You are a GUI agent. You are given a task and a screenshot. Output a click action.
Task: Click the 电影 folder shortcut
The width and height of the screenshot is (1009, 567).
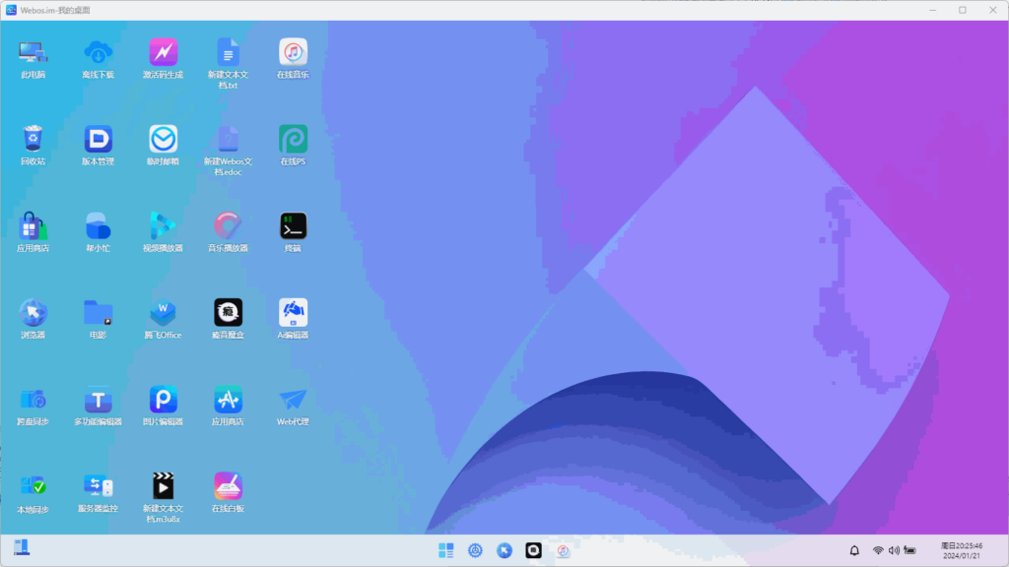[98, 313]
